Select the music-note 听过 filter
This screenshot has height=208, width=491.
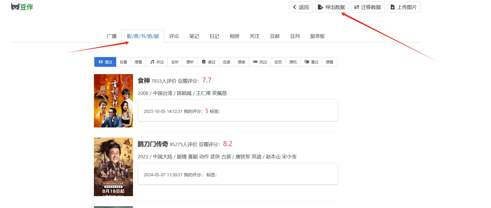157,62
